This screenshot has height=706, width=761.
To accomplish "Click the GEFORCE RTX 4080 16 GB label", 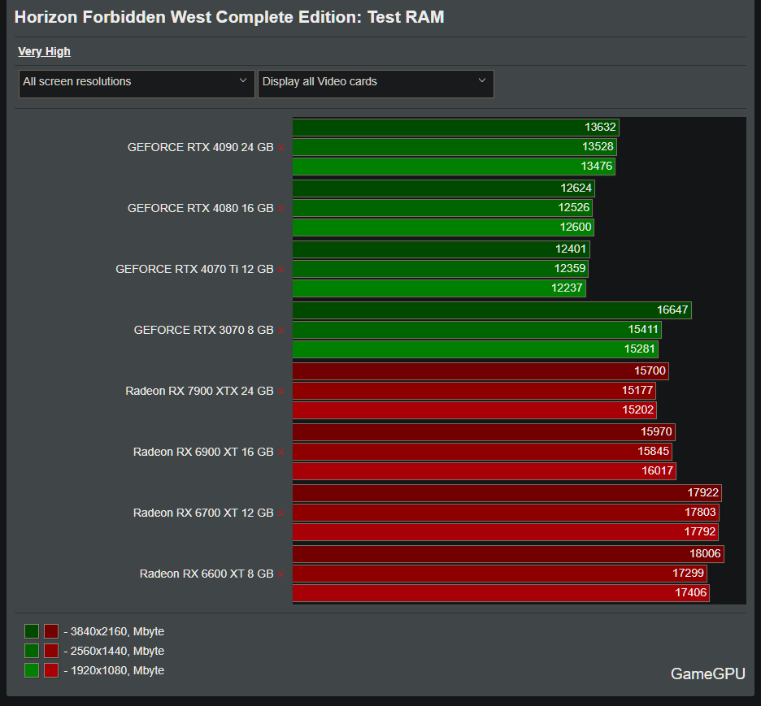I will click(x=201, y=208).
